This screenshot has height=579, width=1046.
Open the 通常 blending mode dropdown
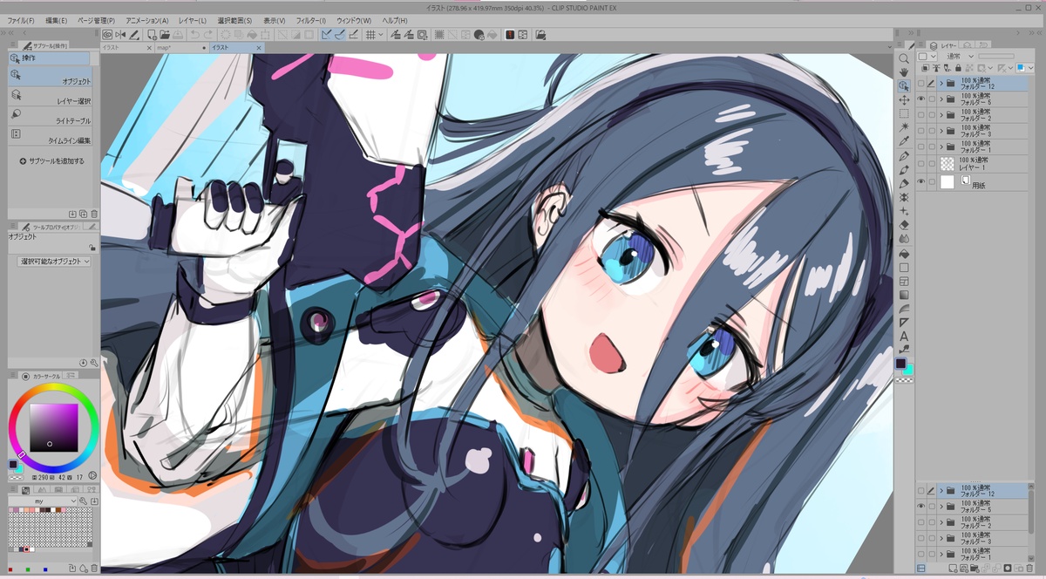pos(956,56)
